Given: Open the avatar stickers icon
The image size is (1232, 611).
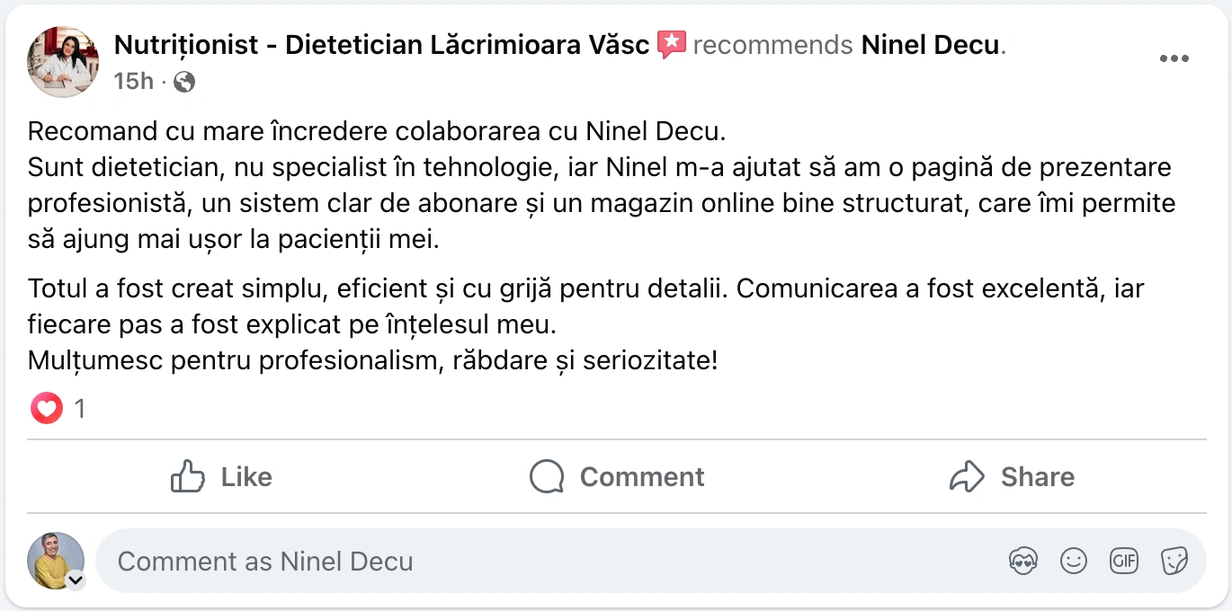Looking at the screenshot, I should coord(1022,562).
